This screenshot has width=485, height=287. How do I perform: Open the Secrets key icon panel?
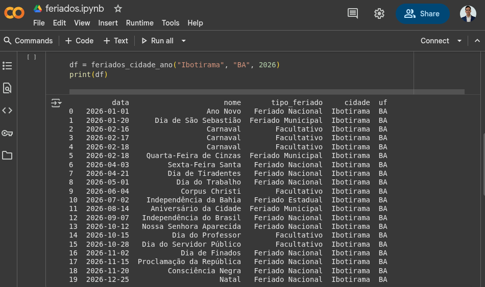(7, 133)
